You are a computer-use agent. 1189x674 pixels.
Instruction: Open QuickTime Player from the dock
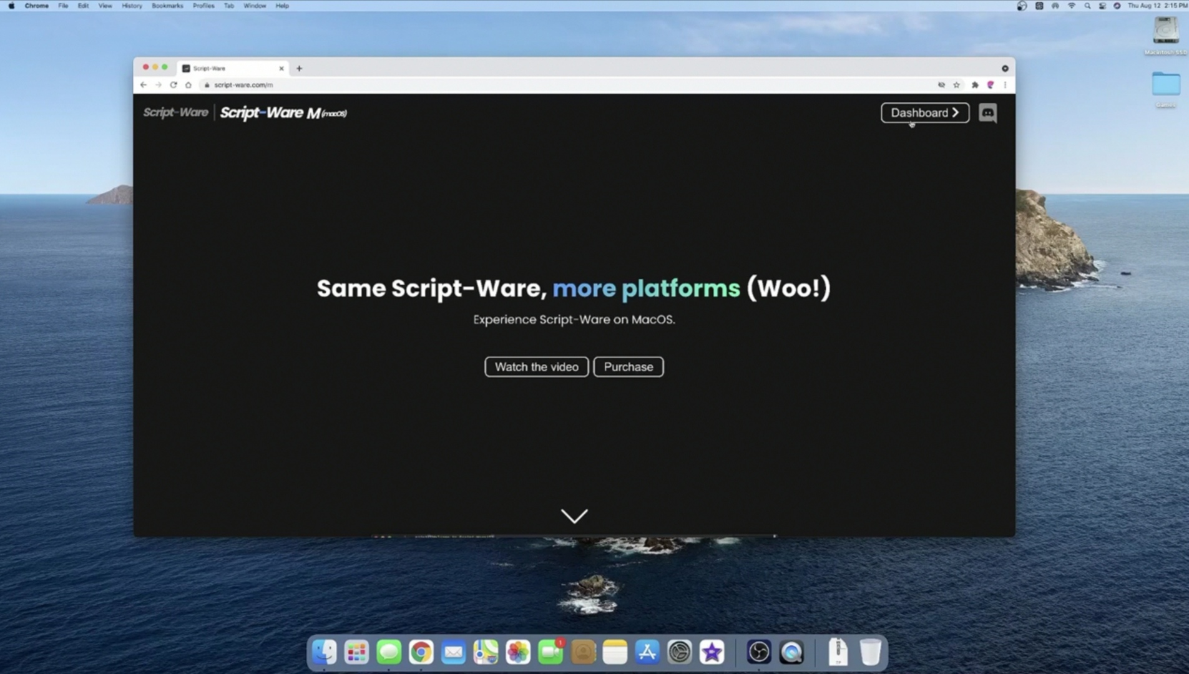pyautogui.click(x=791, y=652)
